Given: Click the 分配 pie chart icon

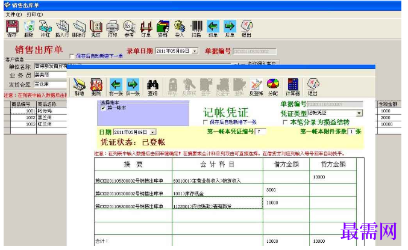Looking at the screenshot, I should click(273, 87).
